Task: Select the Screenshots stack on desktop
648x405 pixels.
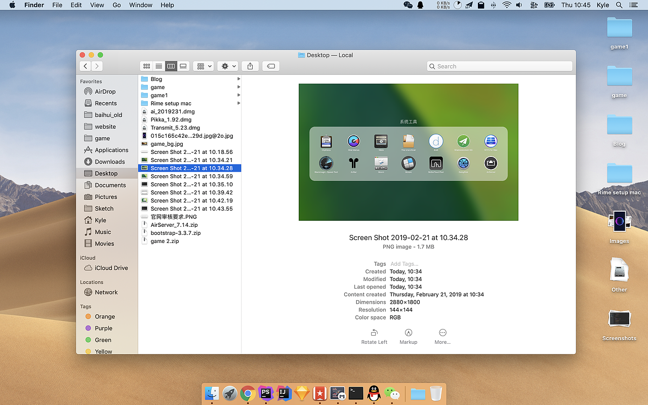Action: 619,324
